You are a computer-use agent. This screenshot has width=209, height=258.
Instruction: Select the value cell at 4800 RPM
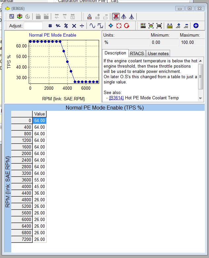coord(40,200)
